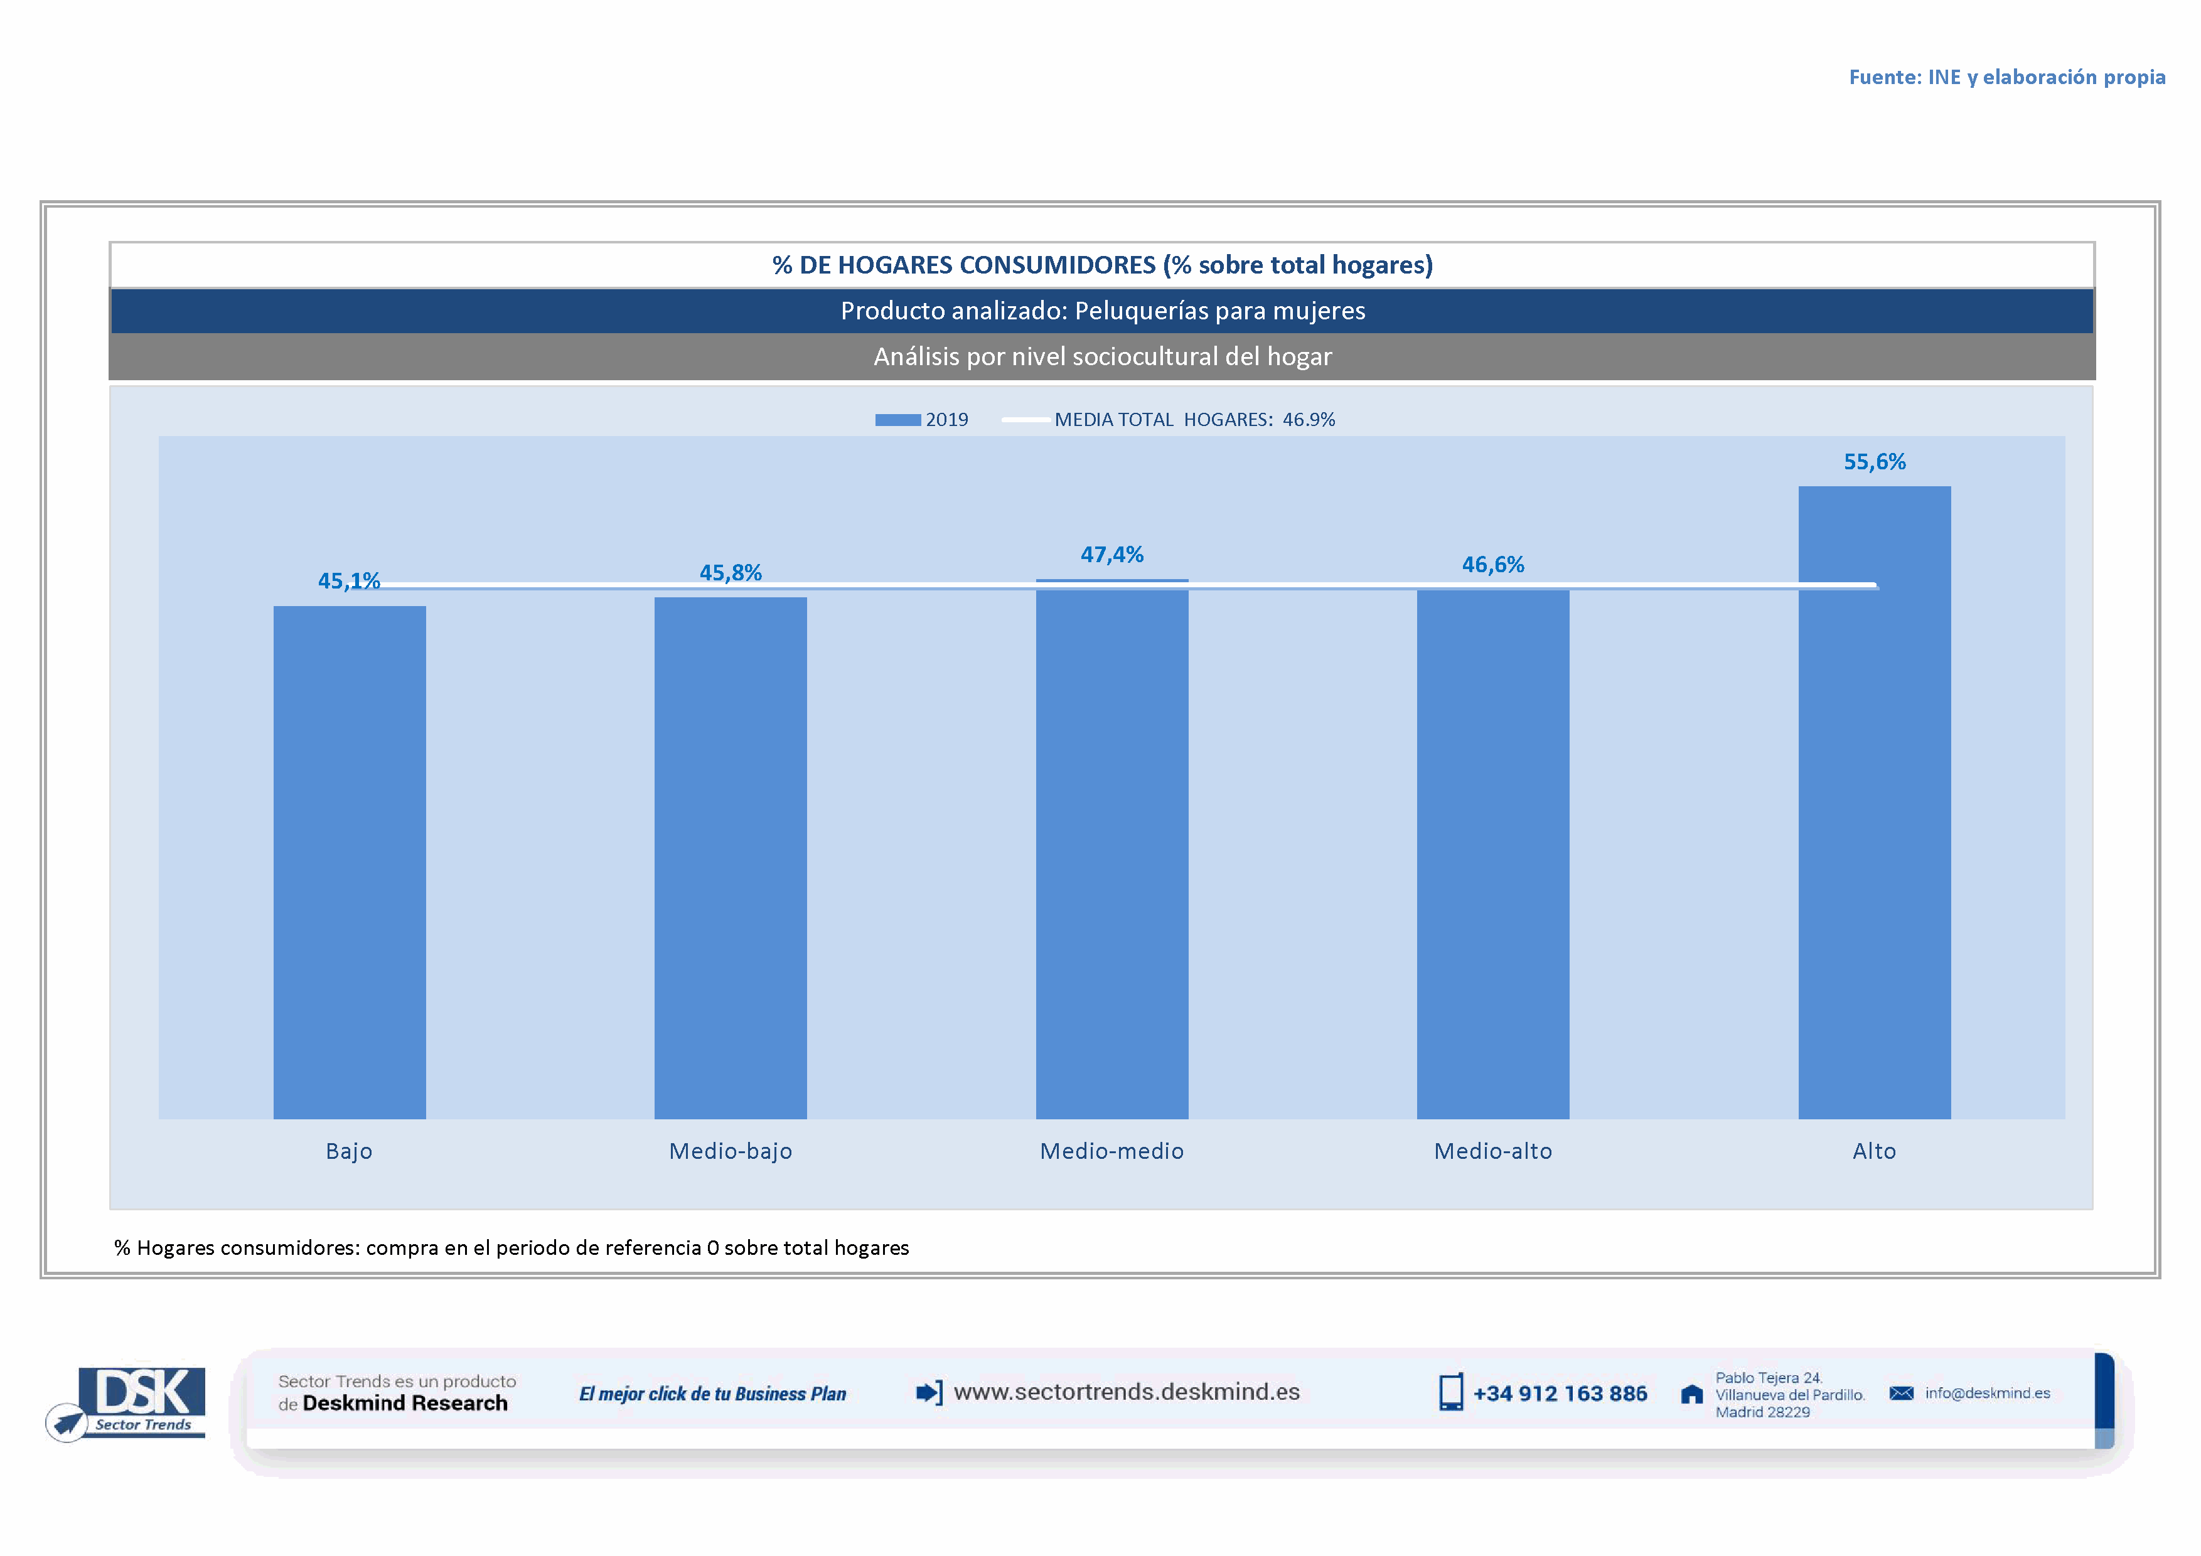This screenshot has height=1556, width=2201.
Task: Click 'El mejor click de tu Business Plan' slogan
Action: tap(712, 1394)
